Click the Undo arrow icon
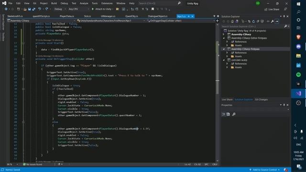The height and width of the screenshot is (172, 306). (40, 9)
